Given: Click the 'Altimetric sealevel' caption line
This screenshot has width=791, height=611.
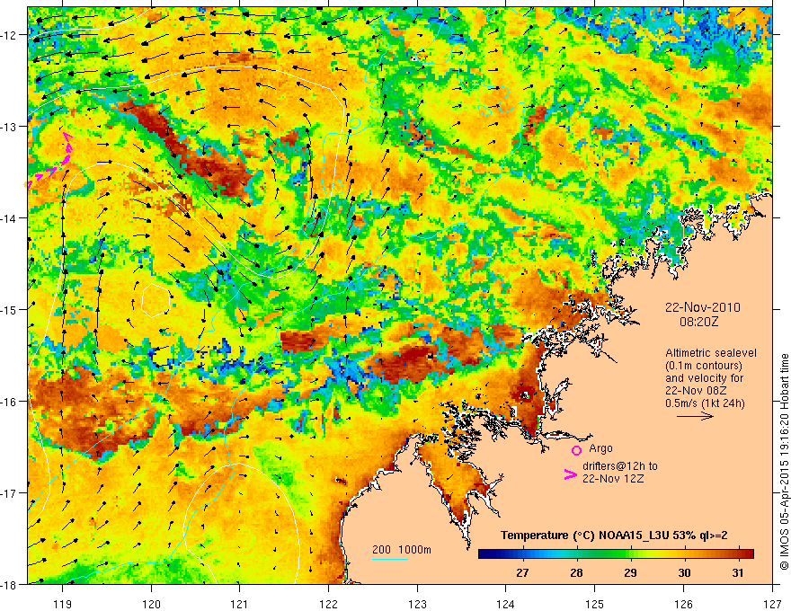Looking at the screenshot, I should click(x=711, y=353).
